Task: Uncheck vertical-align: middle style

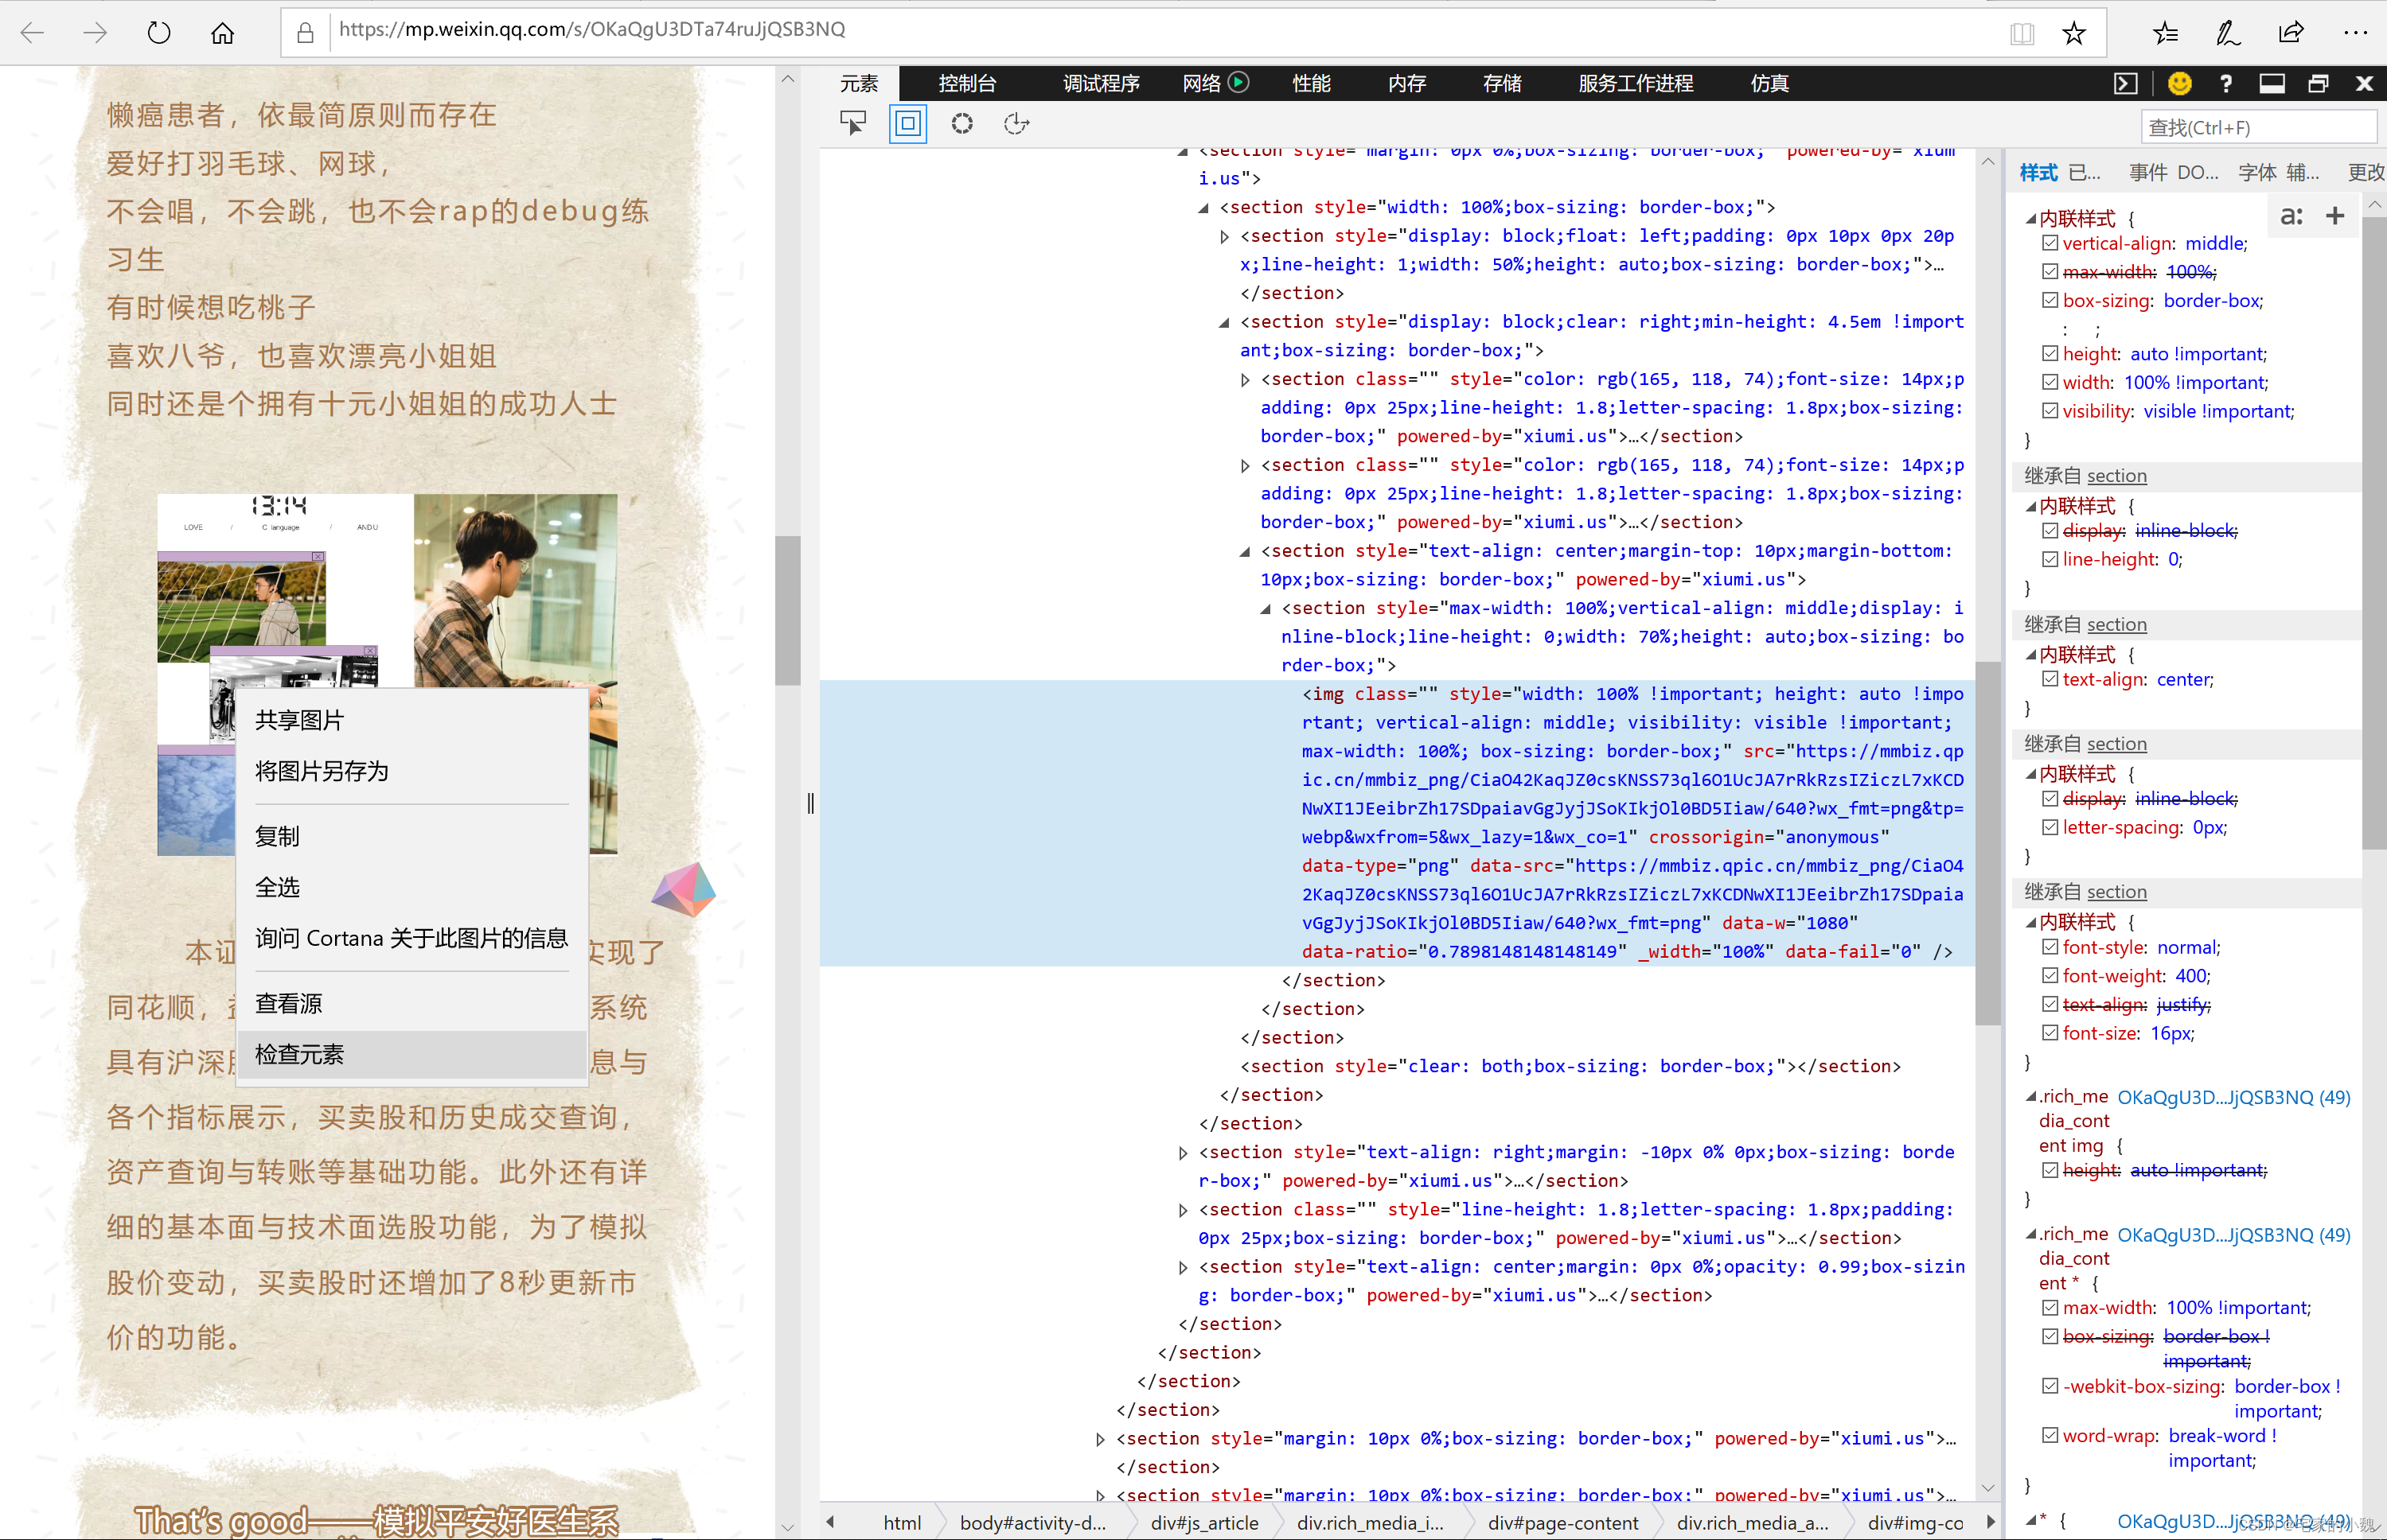Action: pos(2050,243)
